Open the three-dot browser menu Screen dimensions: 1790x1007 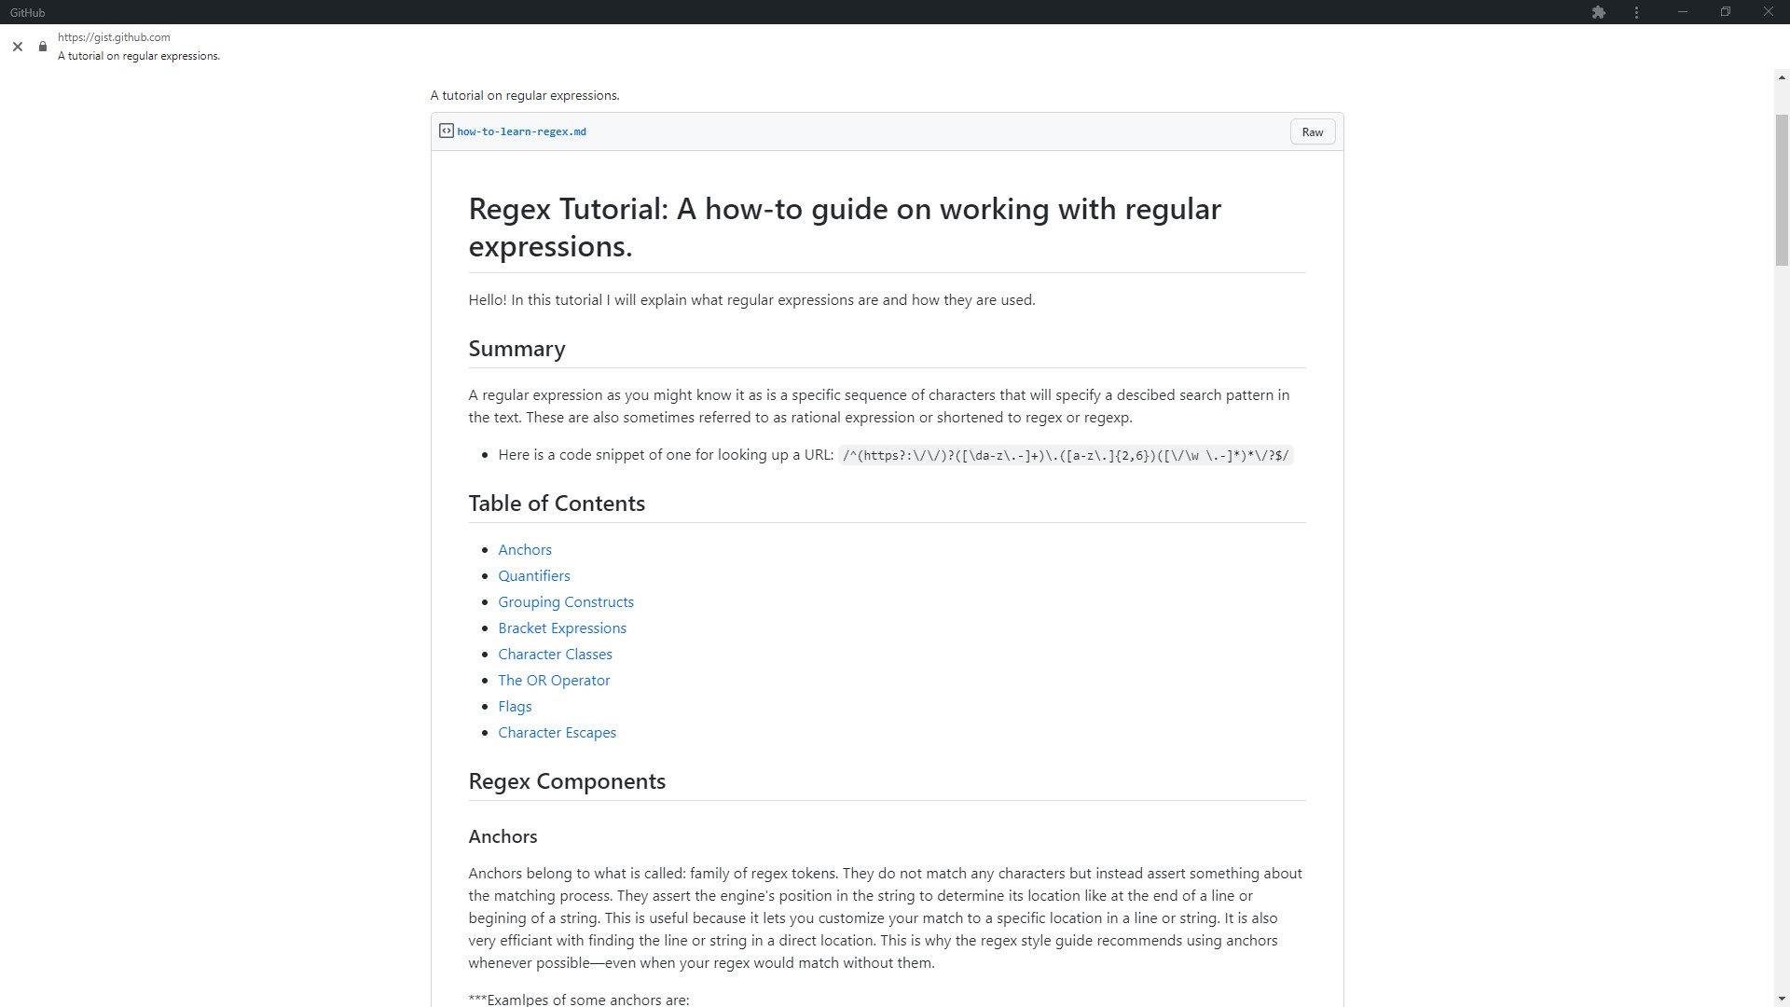pyautogui.click(x=1637, y=12)
